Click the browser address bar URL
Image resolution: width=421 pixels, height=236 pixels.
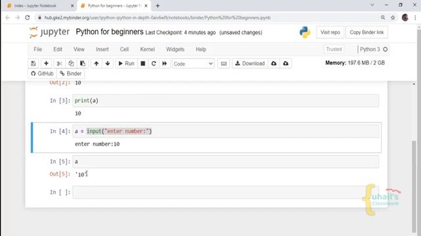[157, 18]
